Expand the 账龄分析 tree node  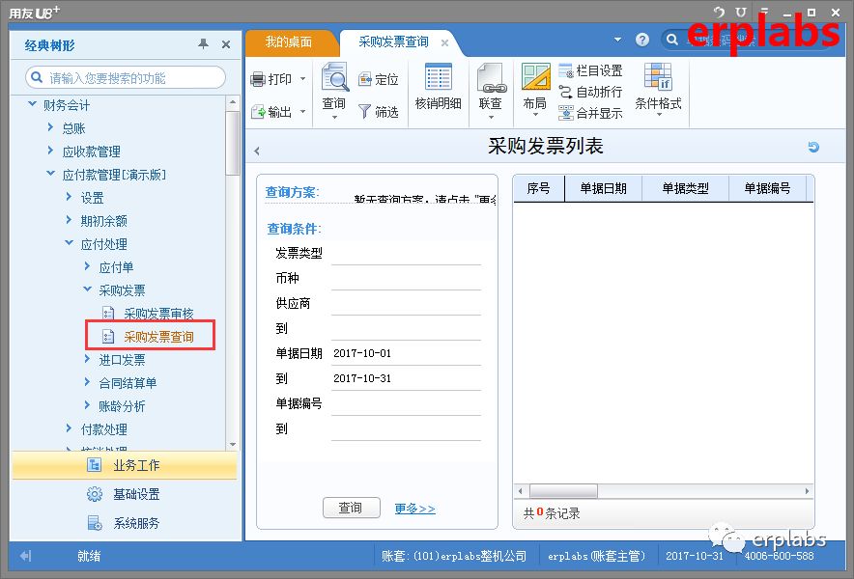(88, 404)
